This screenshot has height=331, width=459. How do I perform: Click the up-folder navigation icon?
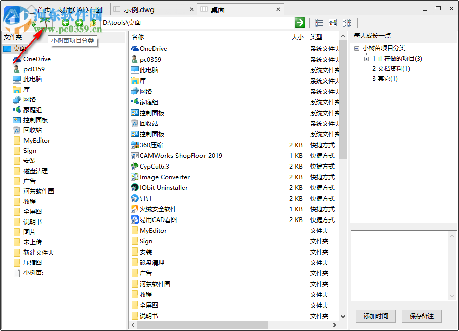click(x=93, y=22)
